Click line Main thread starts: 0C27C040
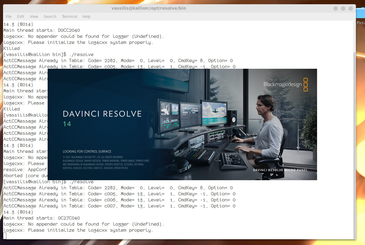The width and height of the screenshot is (365, 245). [42, 218]
